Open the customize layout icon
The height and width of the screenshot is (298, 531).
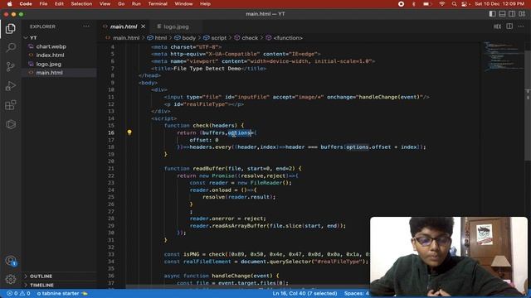[522, 14]
